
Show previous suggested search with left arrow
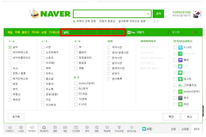pyautogui.click(x=154, y=21)
